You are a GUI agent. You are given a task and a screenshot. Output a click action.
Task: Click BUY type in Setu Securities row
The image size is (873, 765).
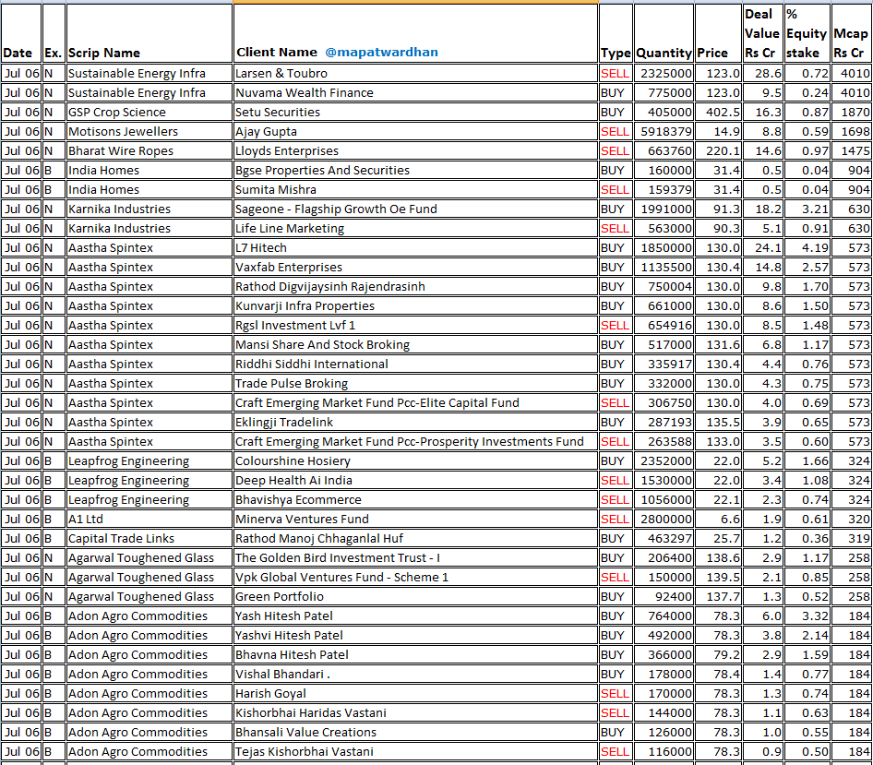pyautogui.click(x=616, y=113)
